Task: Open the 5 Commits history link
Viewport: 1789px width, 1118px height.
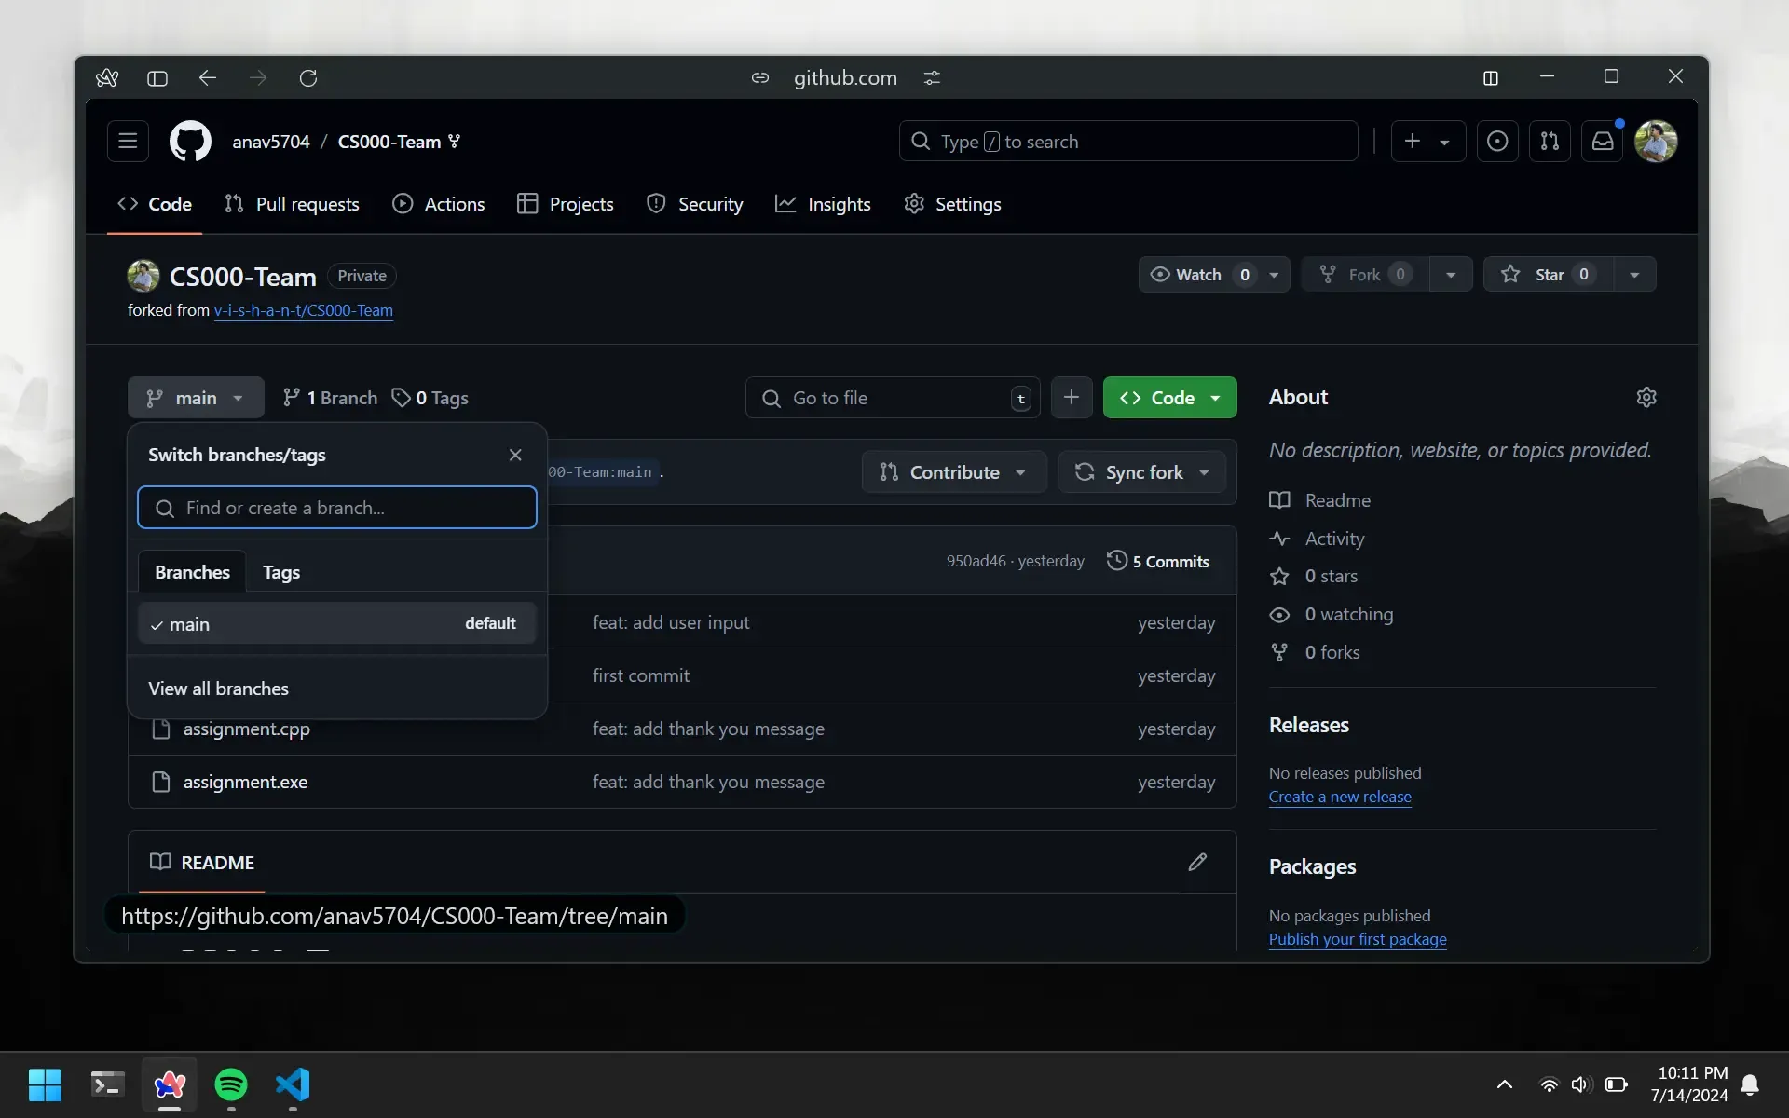Action: pyautogui.click(x=1158, y=561)
